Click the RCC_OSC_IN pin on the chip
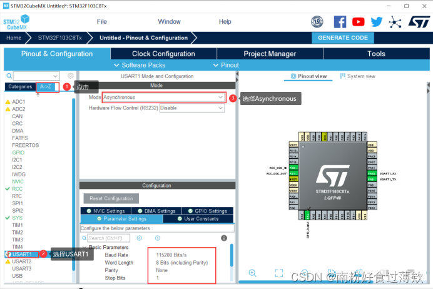 point(293,168)
